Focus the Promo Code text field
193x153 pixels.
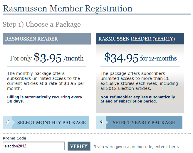[x=33, y=146]
